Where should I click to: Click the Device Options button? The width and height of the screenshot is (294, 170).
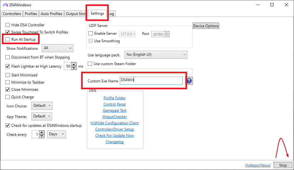(206, 26)
